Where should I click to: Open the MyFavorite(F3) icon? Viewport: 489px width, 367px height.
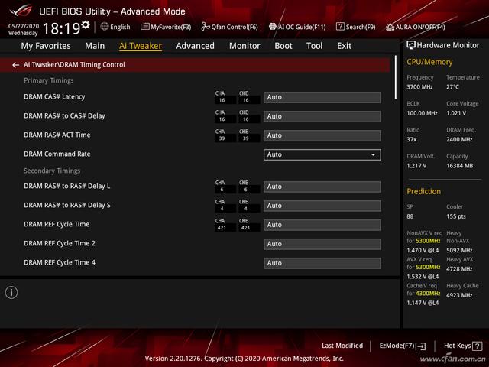(144, 27)
